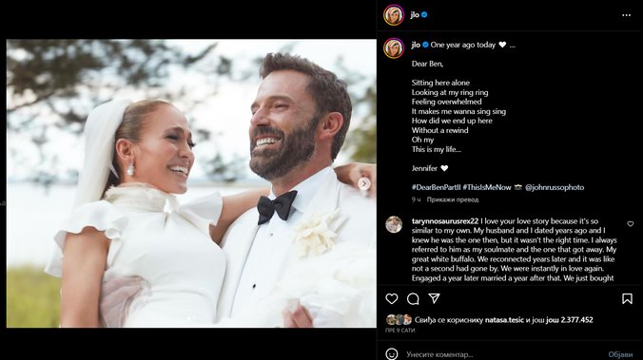This screenshot has height=360, width=643.
Task: Open the three-dot more options menu
Action: tap(626, 15)
